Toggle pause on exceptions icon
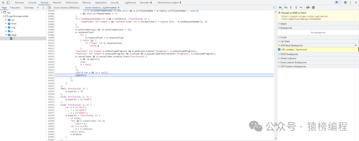Screen dimensions: 359x141 (x=313, y=8)
